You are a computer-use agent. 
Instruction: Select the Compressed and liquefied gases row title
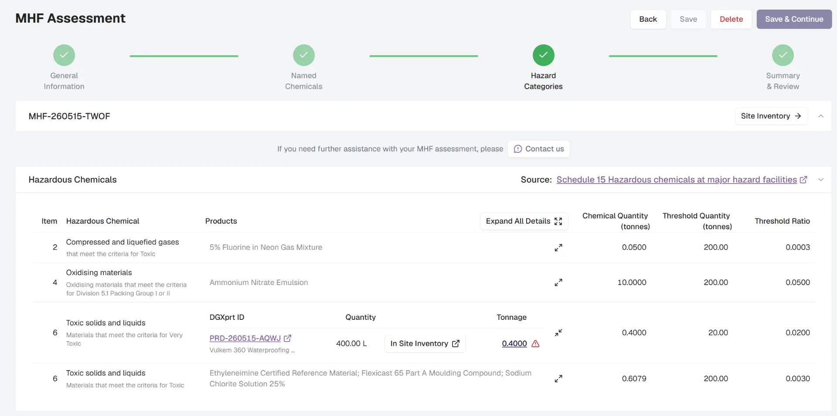tap(122, 242)
